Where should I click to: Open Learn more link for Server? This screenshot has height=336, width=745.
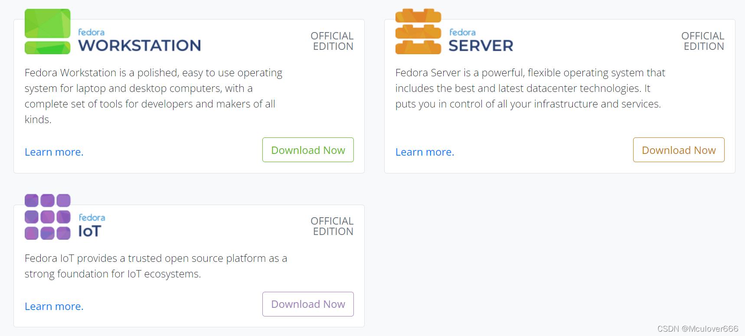point(425,152)
